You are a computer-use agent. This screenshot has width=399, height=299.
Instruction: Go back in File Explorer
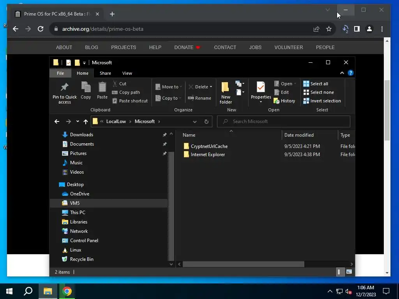point(57,121)
